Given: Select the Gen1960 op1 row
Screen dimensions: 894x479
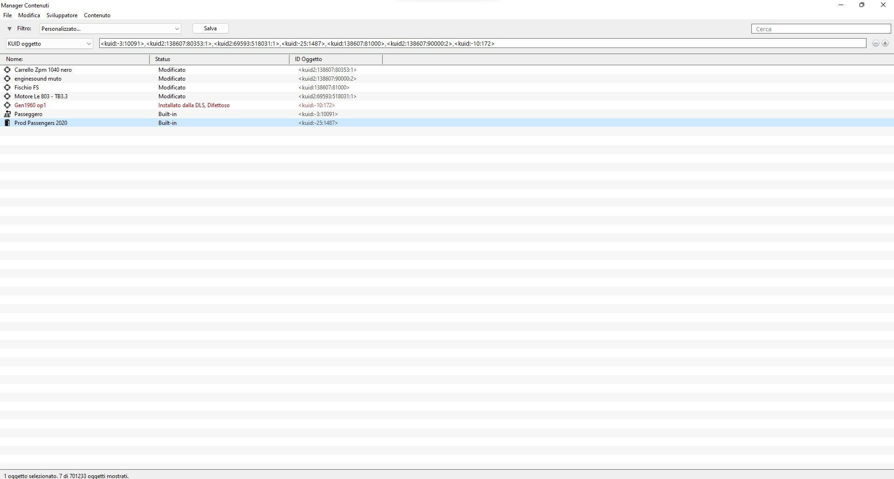Looking at the screenshot, I should pos(447,105).
